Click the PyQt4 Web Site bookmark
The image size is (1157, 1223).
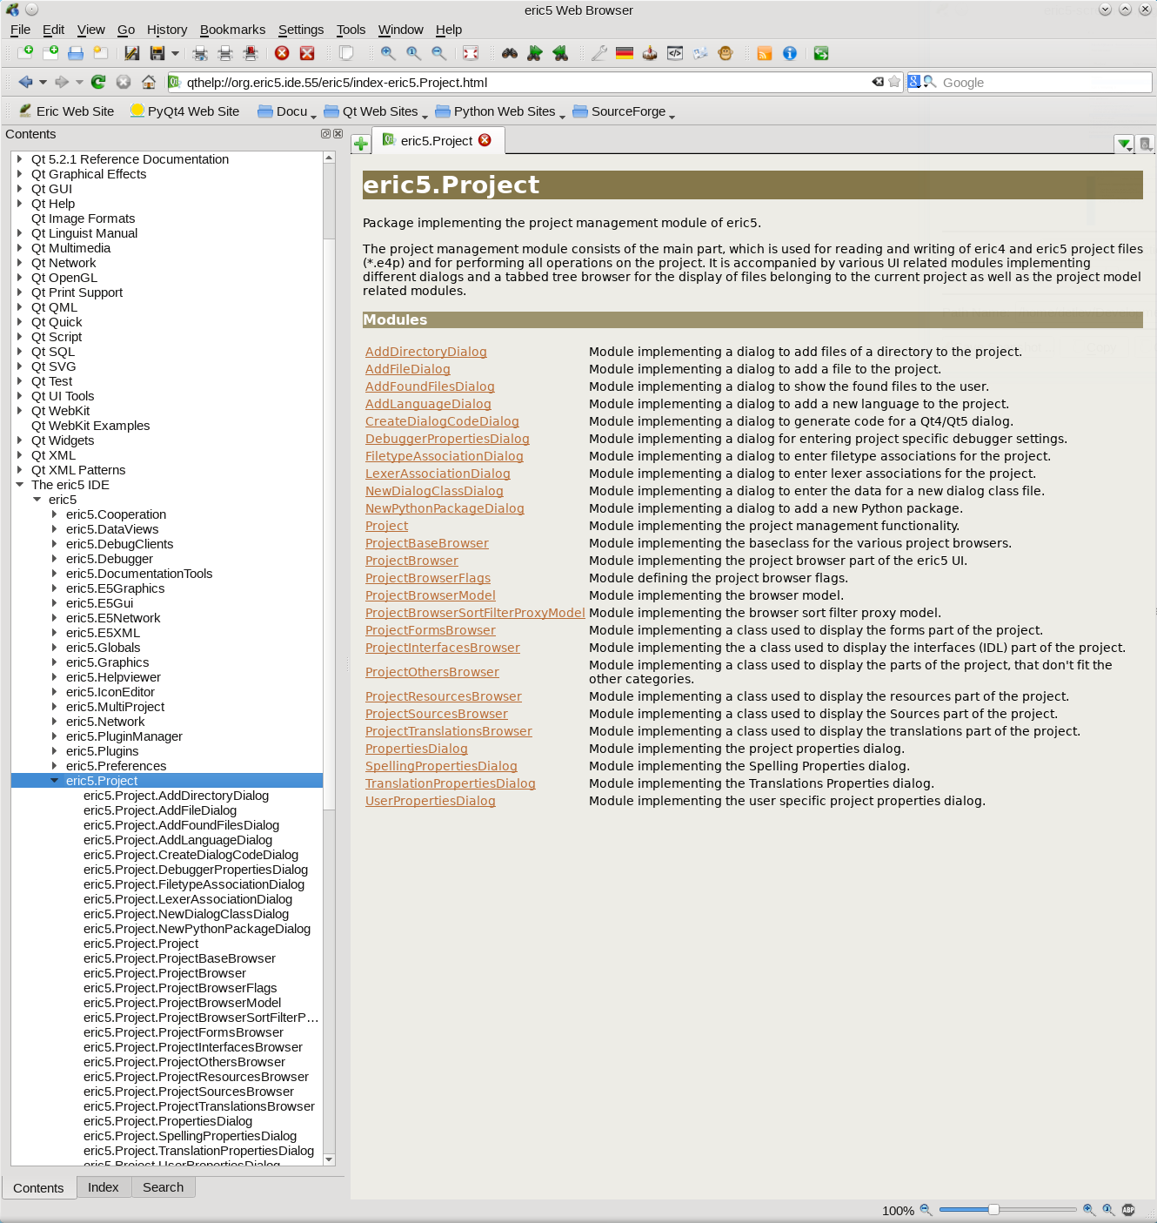[184, 111]
